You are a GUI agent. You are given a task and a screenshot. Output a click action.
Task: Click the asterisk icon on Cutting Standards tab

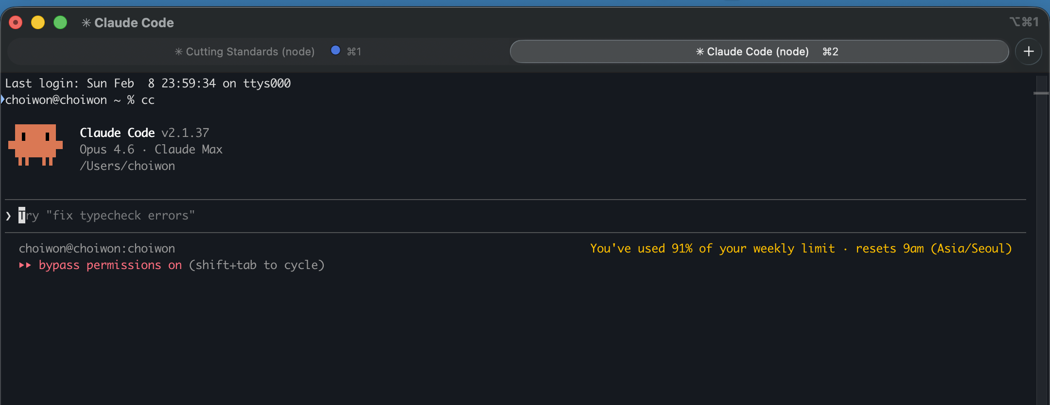(178, 51)
